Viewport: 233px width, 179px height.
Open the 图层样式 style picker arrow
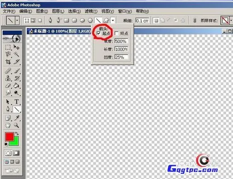tap(231, 21)
